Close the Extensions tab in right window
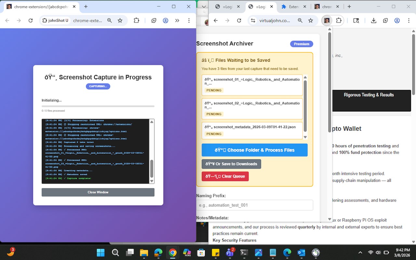This screenshot has height=260, width=416. pyautogui.click(x=305, y=6)
